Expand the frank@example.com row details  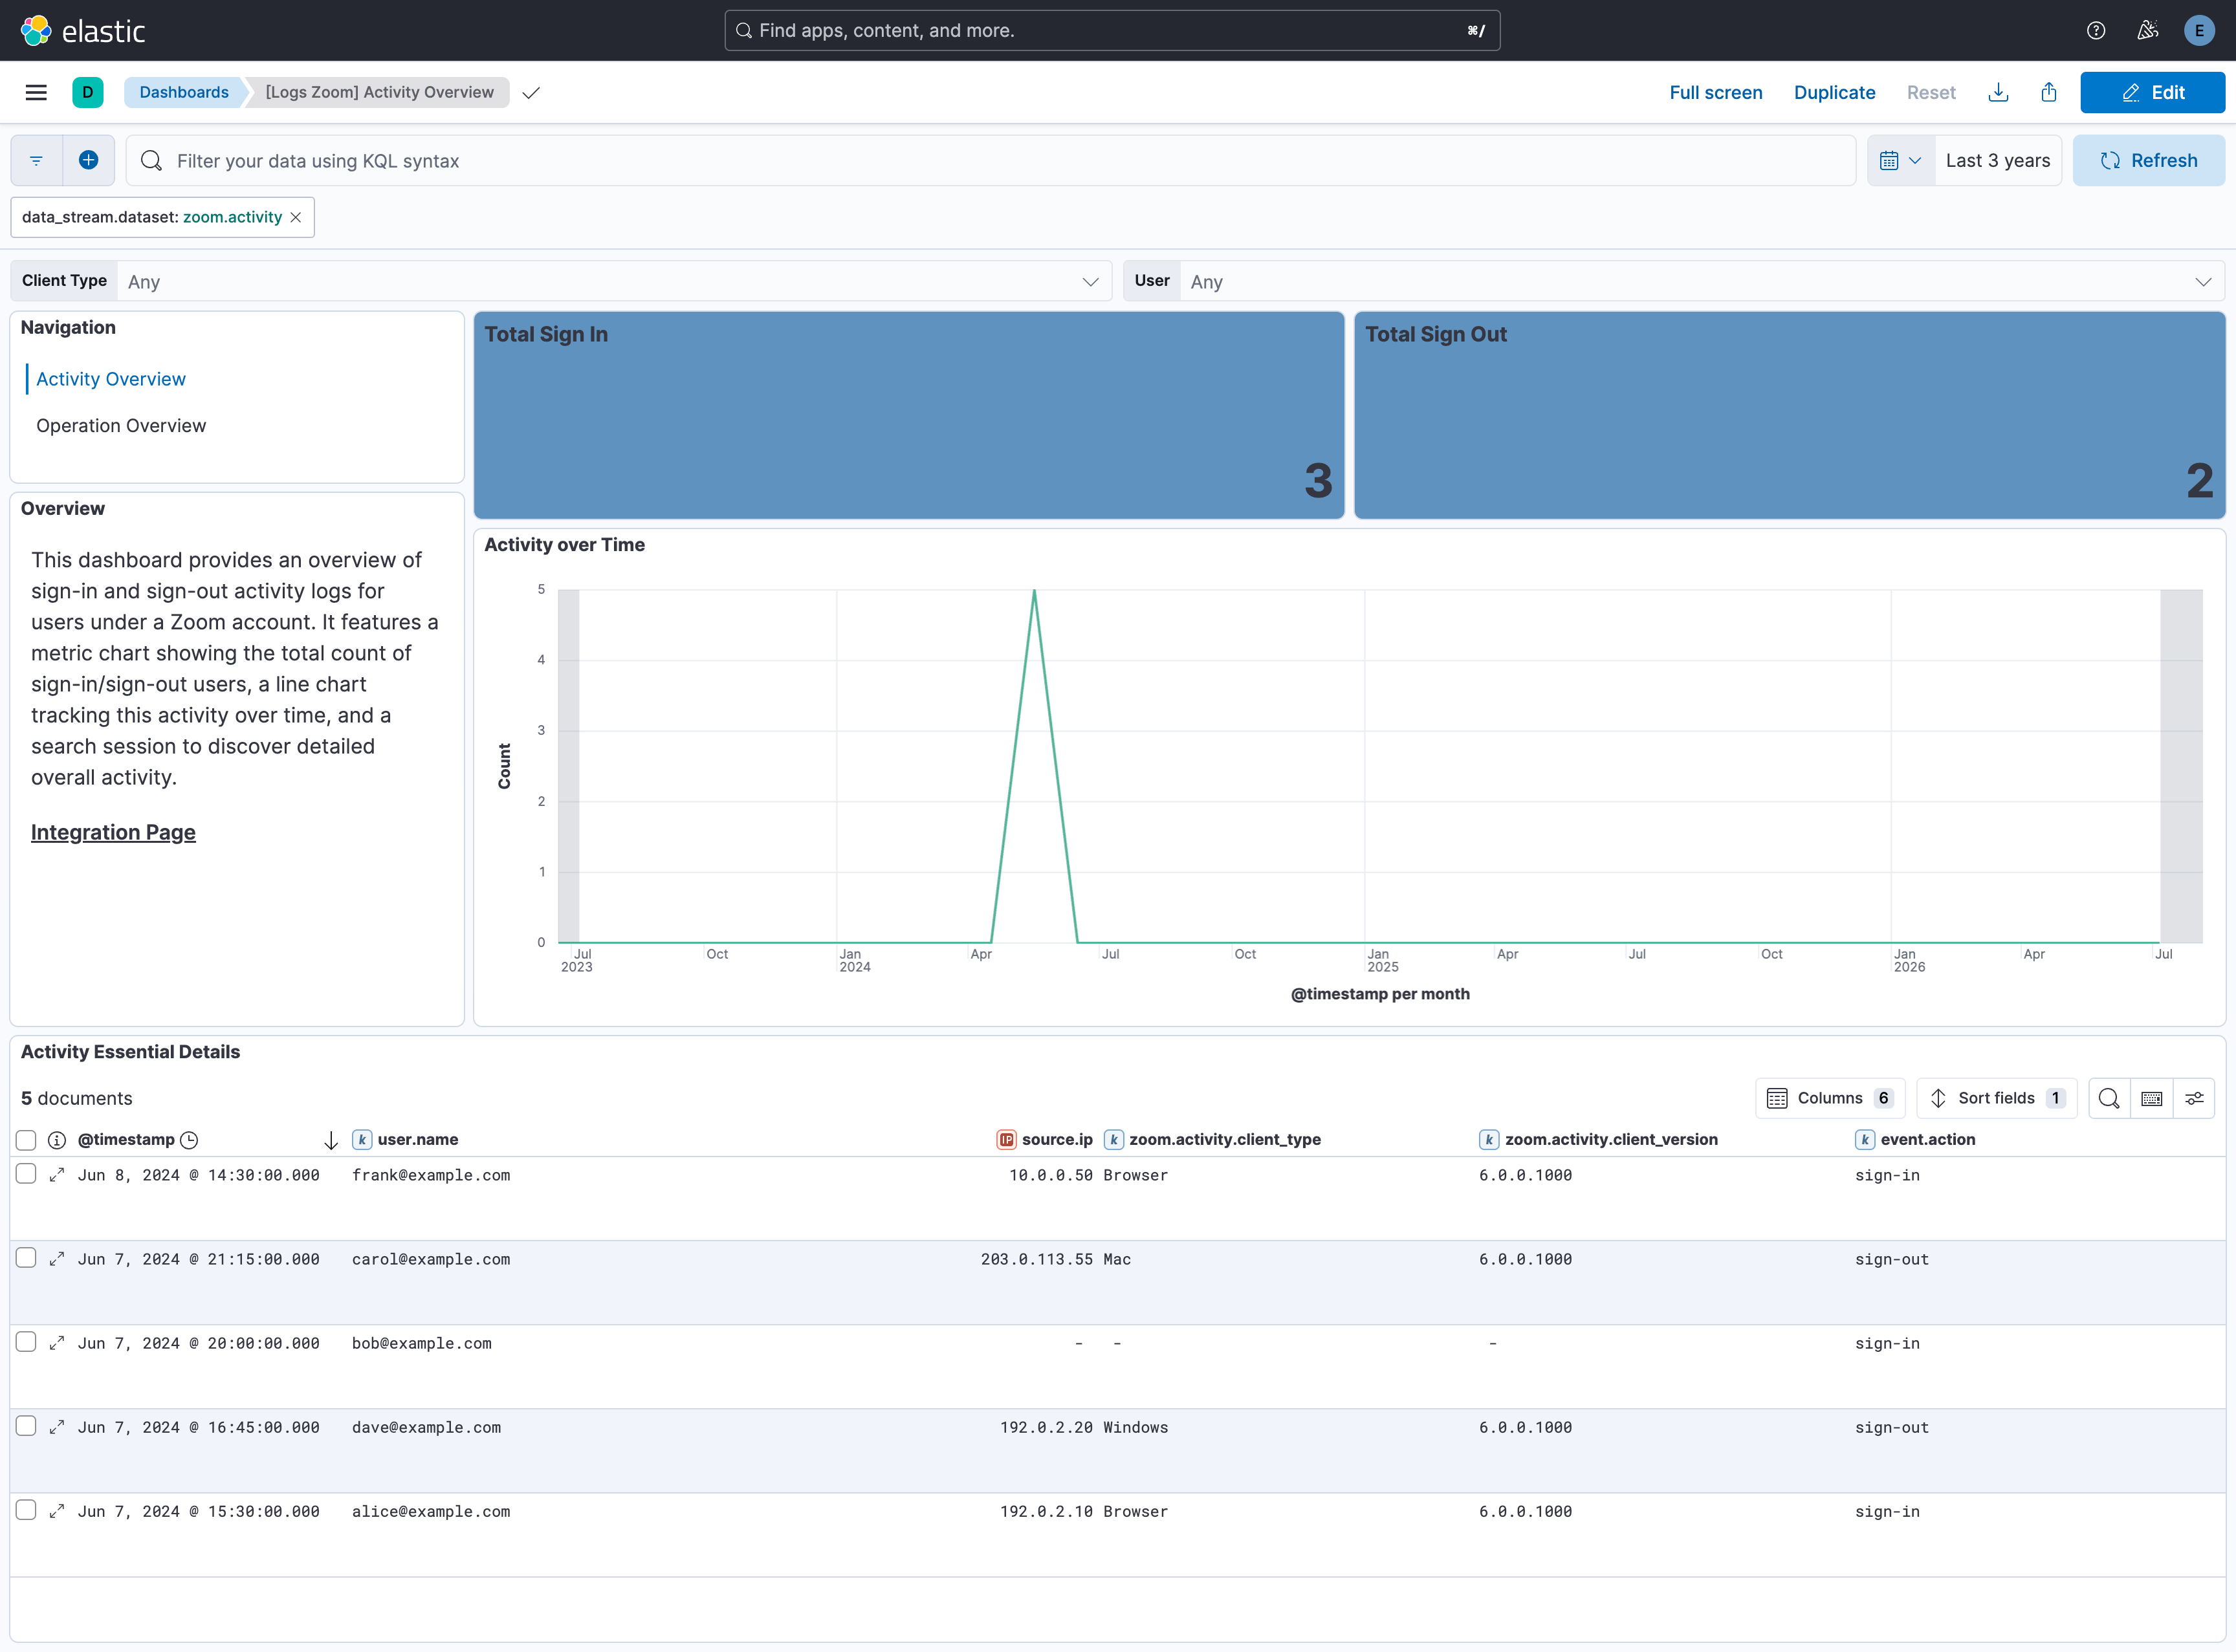pyautogui.click(x=57, y=1175)
